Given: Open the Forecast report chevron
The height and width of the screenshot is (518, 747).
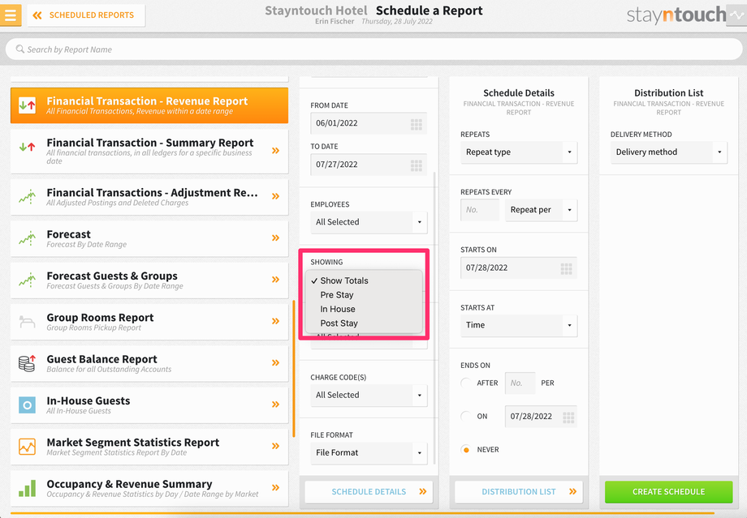Looking at the screenshot, I should point(275,238).
